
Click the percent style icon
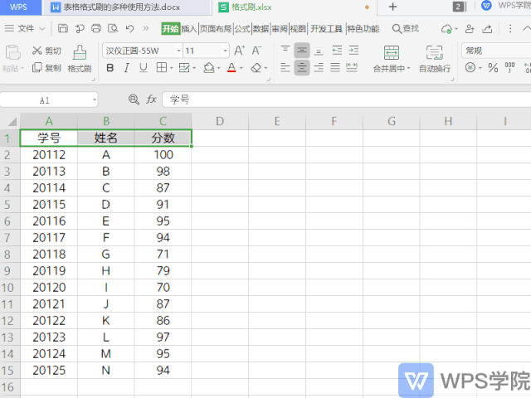[493, 68]
